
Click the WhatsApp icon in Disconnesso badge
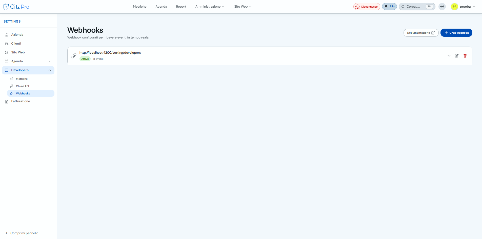tap(357, 7)
